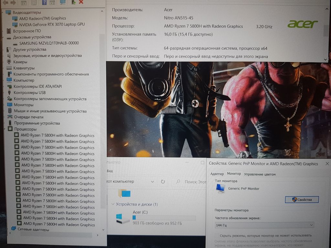Scan for hardware changes using the monitor toolbar icon
This screenshot has width=331, height=248.
(63, 2)
